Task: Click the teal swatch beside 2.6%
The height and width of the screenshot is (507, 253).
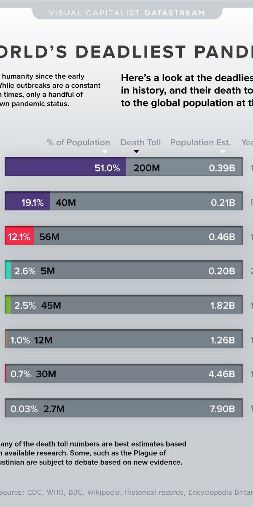Action: point(8,270)
